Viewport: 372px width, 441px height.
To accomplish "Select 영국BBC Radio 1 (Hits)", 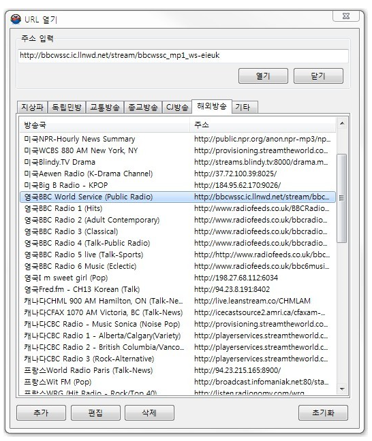I will click(178, 208).
